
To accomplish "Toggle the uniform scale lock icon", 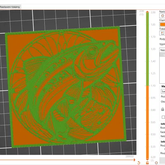I will click(x=163, y=109).
